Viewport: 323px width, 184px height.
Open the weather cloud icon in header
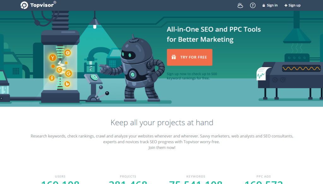[240, 5]
